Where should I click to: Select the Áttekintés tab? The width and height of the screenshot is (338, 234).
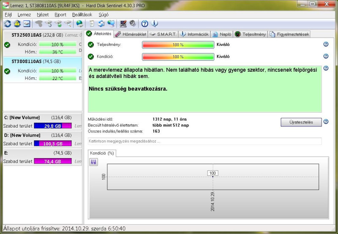pos(99,34)
